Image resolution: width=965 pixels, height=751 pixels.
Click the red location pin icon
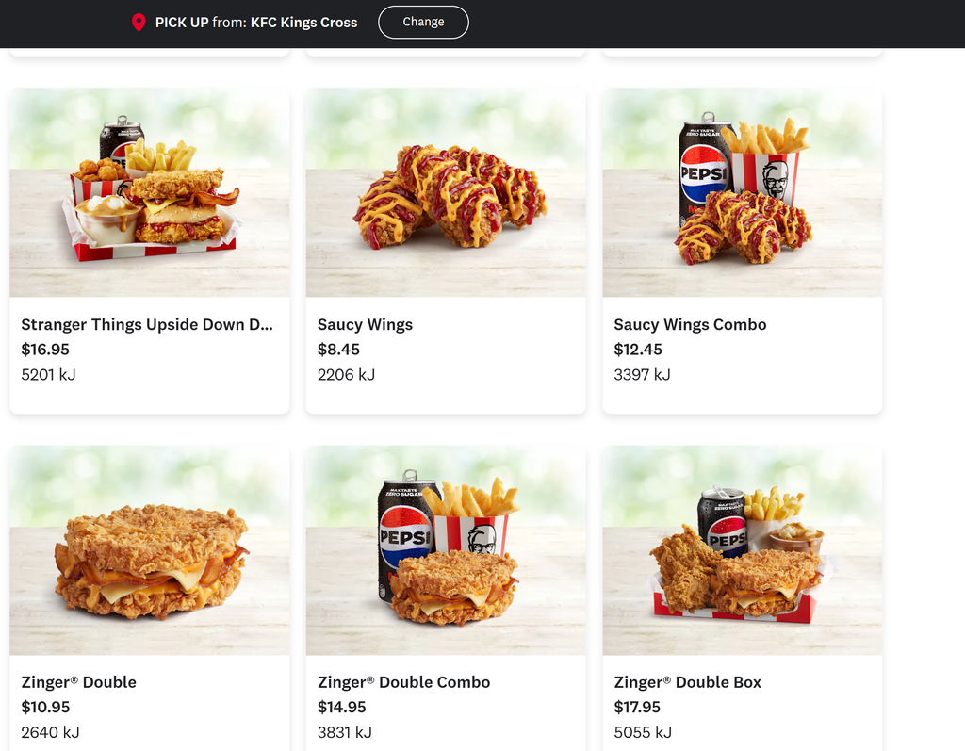tap(139, 23)
